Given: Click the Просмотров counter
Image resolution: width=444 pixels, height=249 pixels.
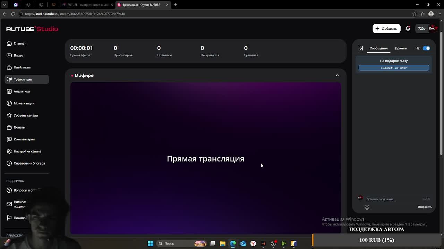Looking at the screenshot, I should (x=123, y=51).
